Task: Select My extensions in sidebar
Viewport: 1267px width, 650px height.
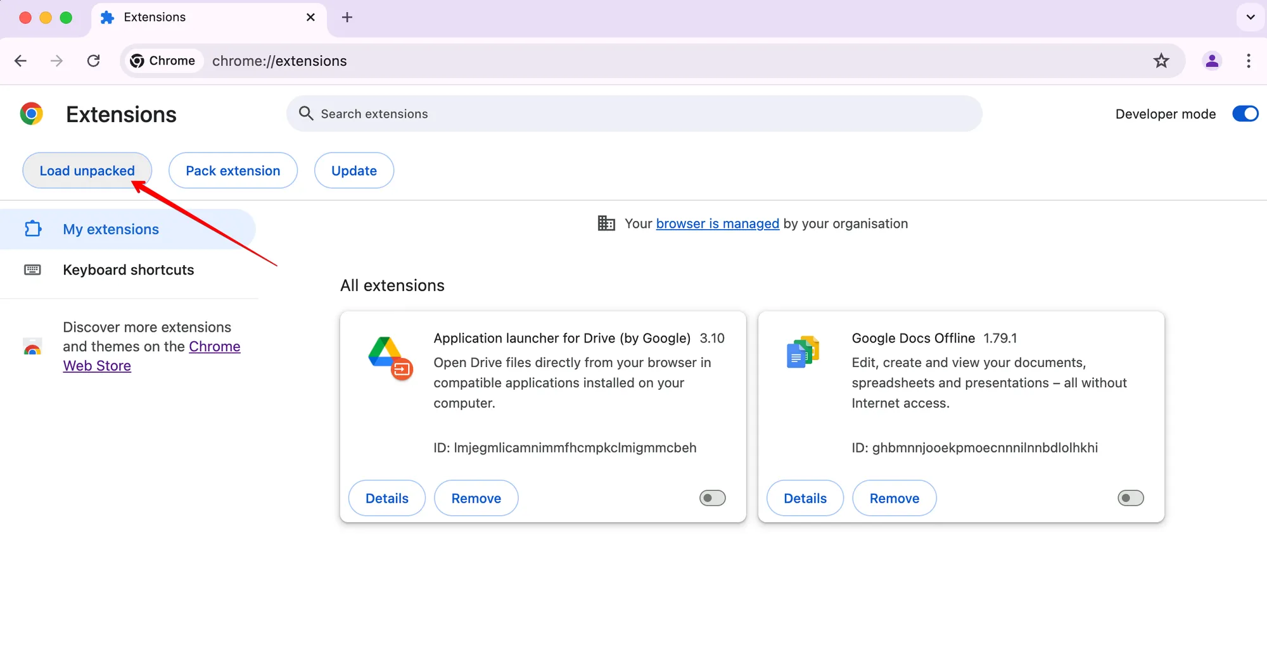Action: click(111, 229)
